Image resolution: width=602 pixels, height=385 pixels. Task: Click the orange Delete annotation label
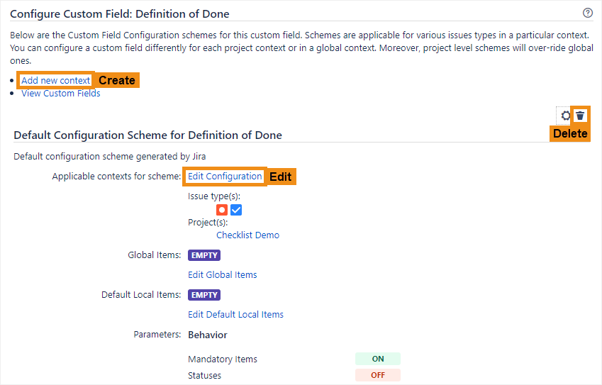[570, 133]
